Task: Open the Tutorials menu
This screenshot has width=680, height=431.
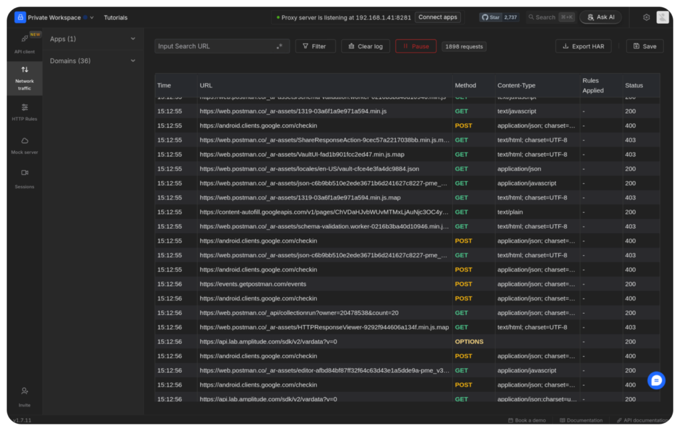Action: coord(116,18)
